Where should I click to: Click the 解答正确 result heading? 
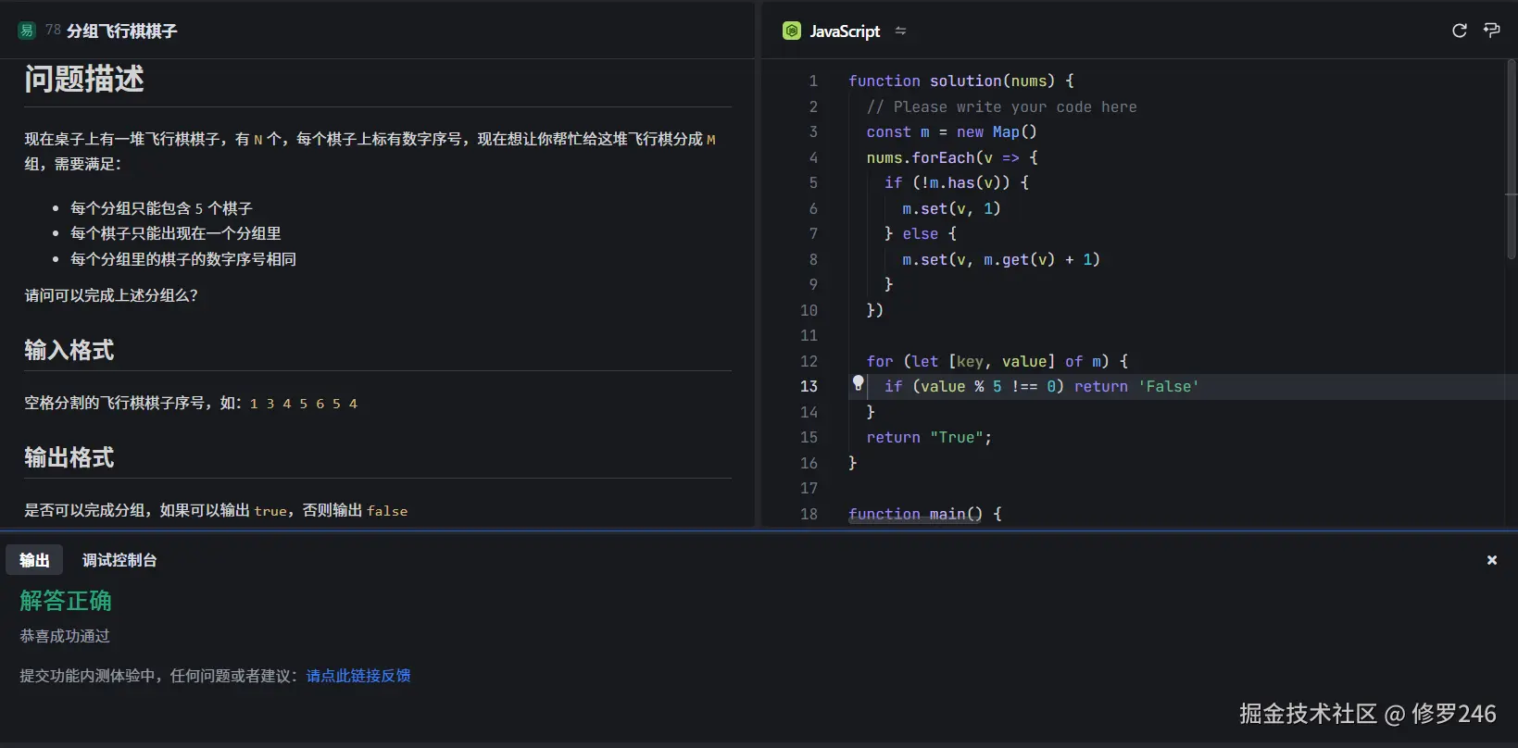(66, 601)
